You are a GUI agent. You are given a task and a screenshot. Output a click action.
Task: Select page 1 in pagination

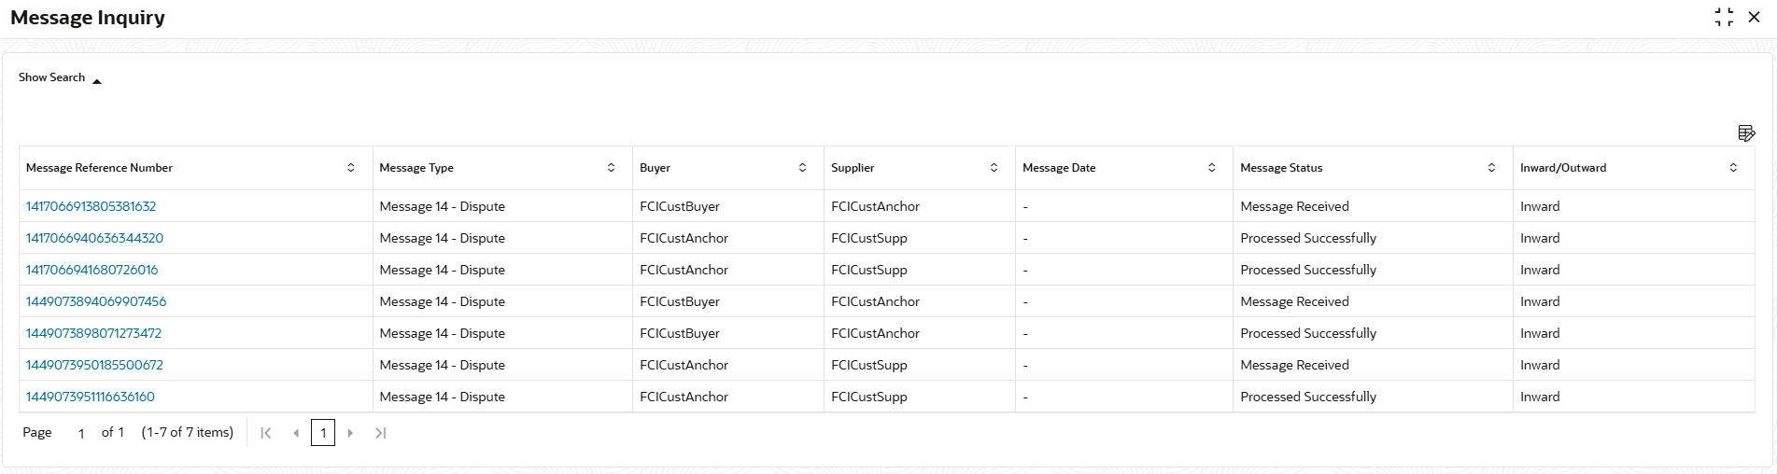(x=323, y=433)
